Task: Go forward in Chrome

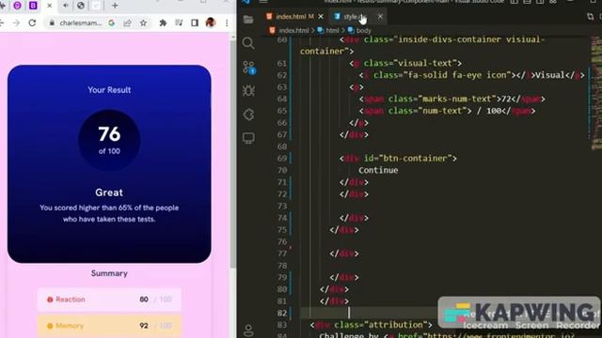Action: tap(16, 23)
